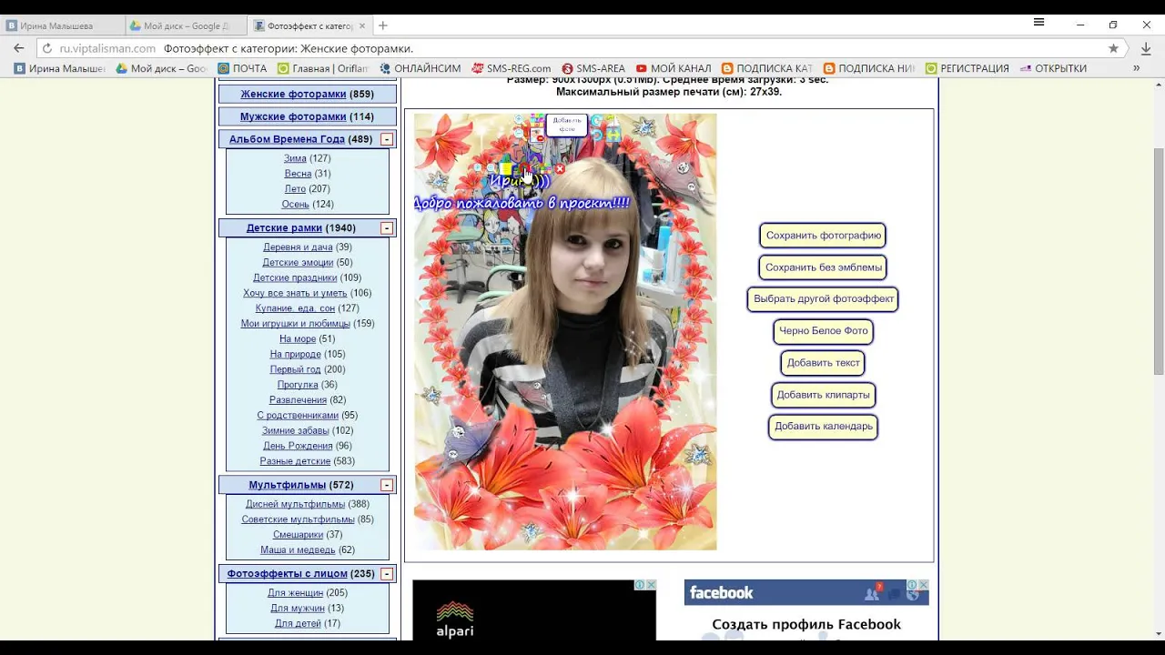The height and width of the screenshot is (655, 1165).
Task: Click the green horizontal flip arrows icon
Action: [613, 135]
